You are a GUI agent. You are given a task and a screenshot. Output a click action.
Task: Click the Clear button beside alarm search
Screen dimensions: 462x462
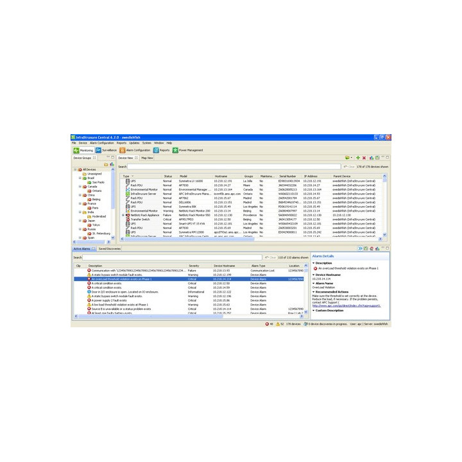coord(270,257)
